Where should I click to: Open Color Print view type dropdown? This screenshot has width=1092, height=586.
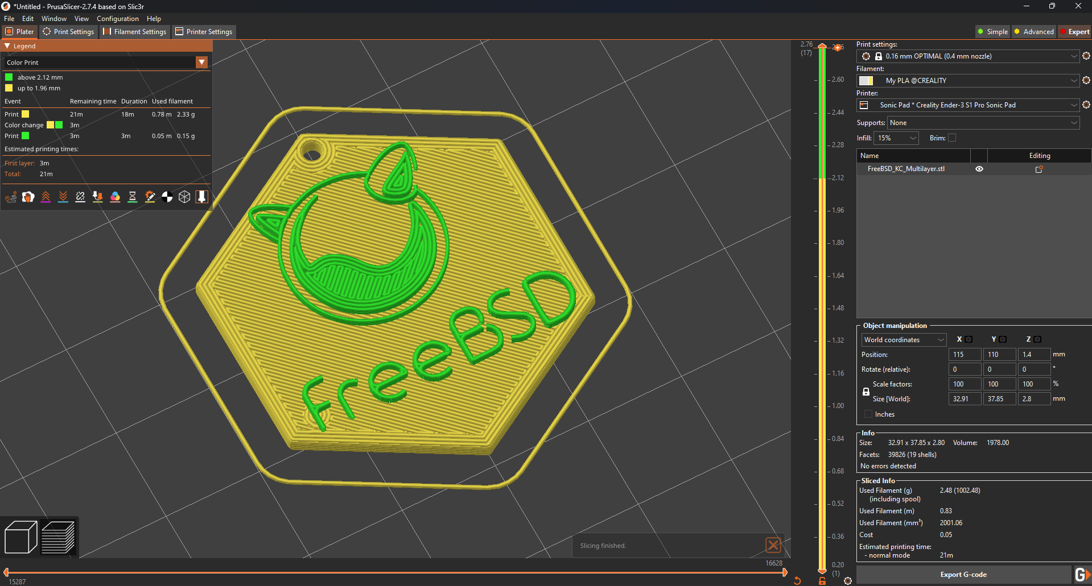pyautogui.click(x=201, y=63)
